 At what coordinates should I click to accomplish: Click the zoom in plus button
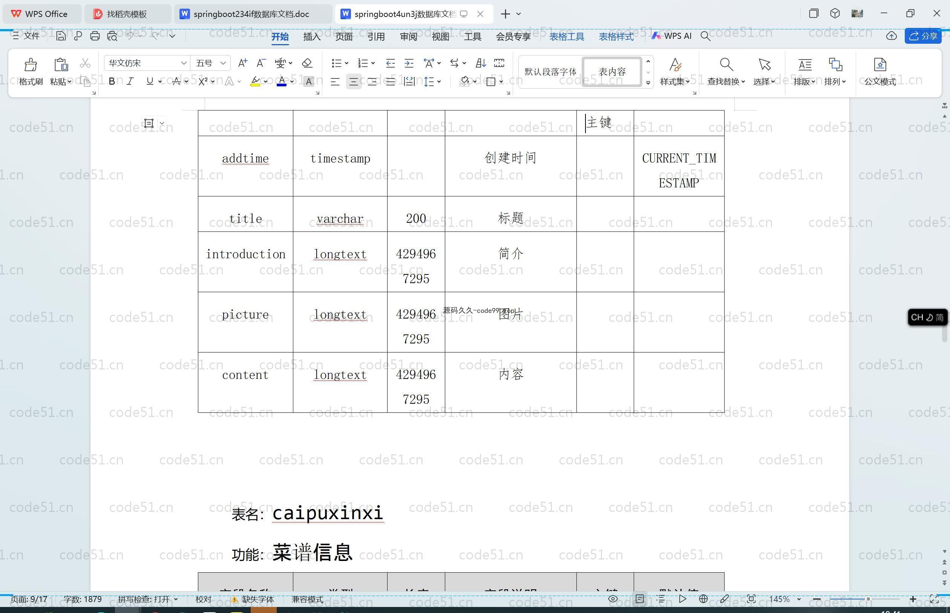pyautogui.click(x=913, y=599)
